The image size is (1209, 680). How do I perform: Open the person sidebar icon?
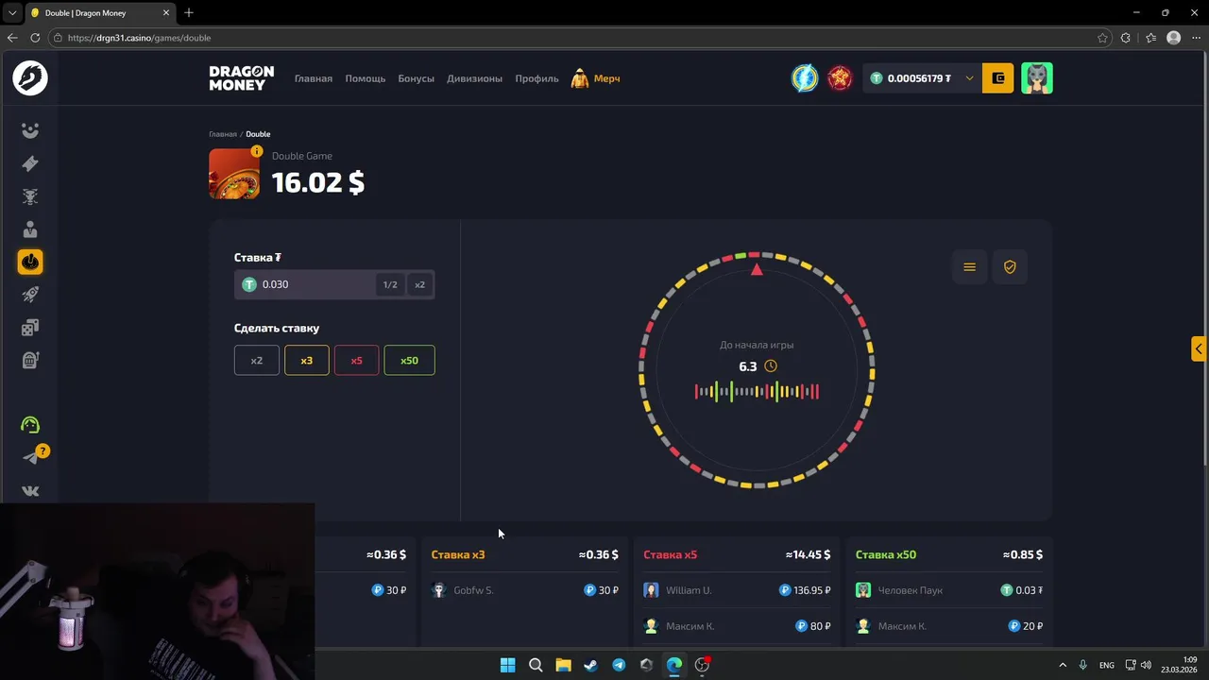click(30, 229)
